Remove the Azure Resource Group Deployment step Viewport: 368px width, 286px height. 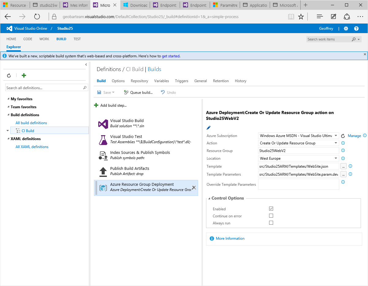coord(194,188)
